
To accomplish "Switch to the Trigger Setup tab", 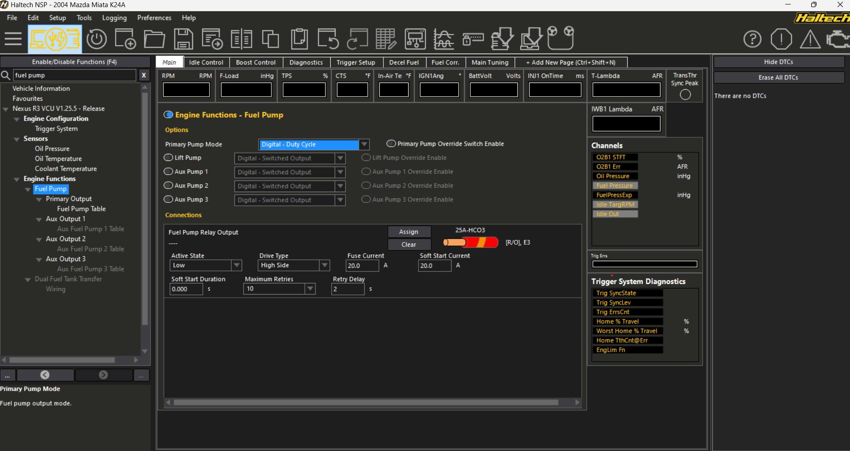I will pos(356,62).
